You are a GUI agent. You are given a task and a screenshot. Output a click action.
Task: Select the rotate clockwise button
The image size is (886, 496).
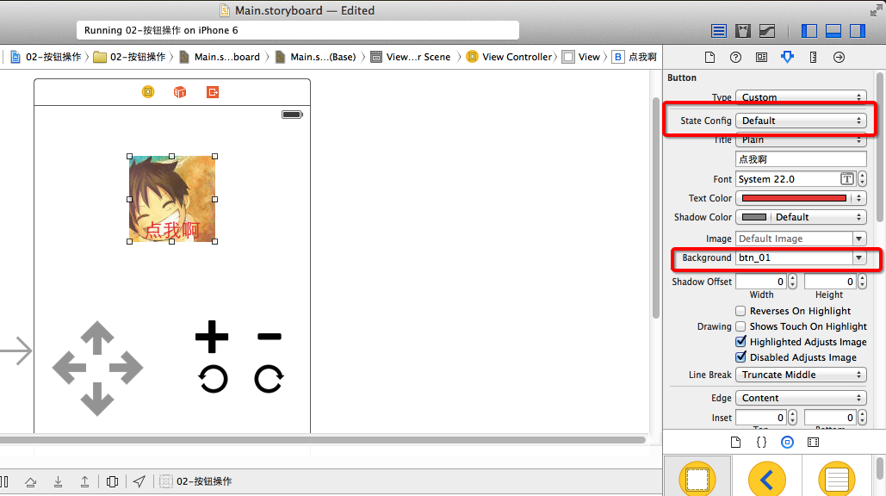(269, 379)
